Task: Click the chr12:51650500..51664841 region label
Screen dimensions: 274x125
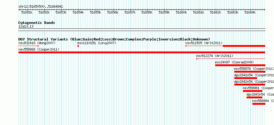Action: 41,7
